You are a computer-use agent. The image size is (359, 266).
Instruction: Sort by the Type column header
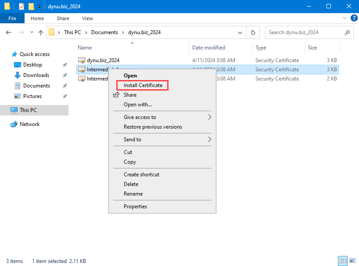click(261, 48)
